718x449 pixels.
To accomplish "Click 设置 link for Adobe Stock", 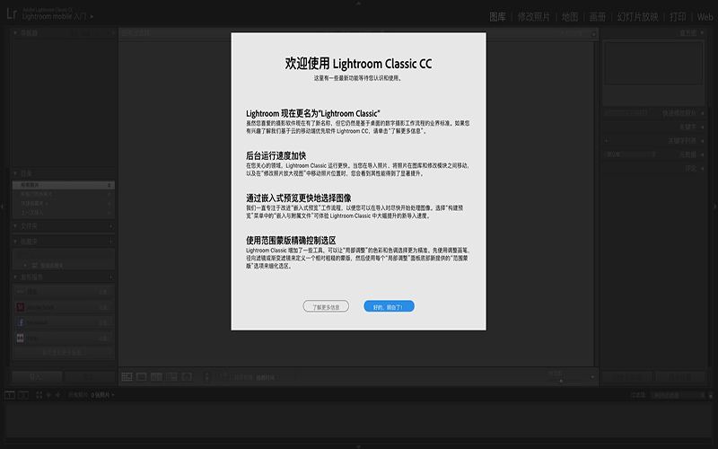I will coord(104,307).
